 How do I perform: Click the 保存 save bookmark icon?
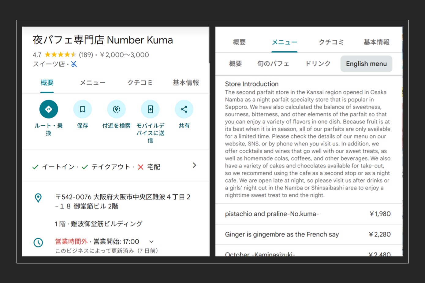(82, 109)
